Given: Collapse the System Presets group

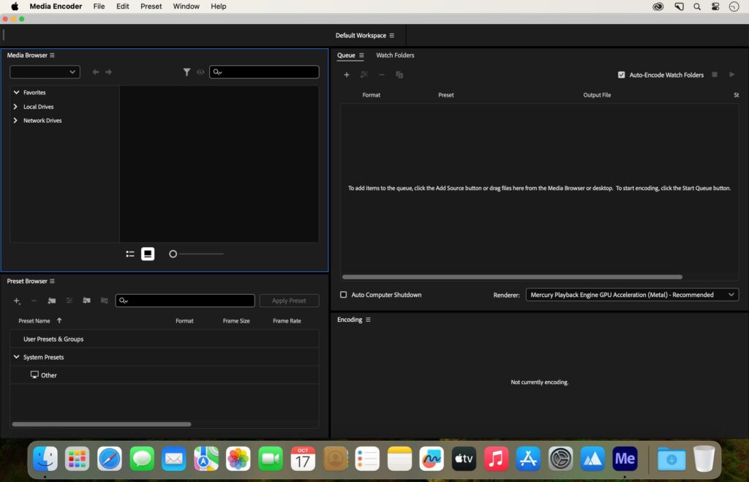Looking at the screenshot, I should pyautogui.click(x=16, y=357).
